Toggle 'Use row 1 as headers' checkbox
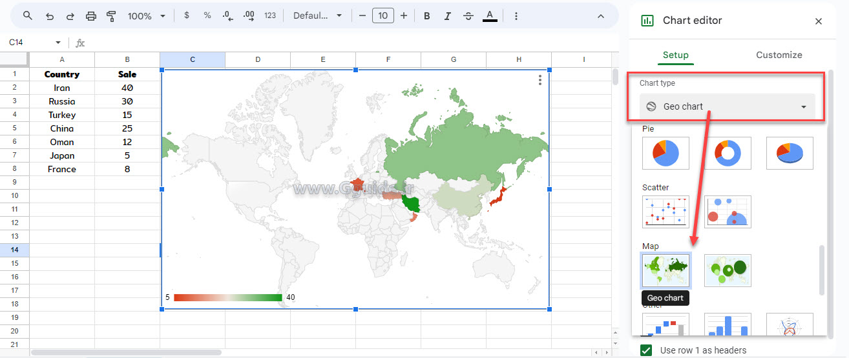This screenshot has width=849, height=358. tap(646, 350)
